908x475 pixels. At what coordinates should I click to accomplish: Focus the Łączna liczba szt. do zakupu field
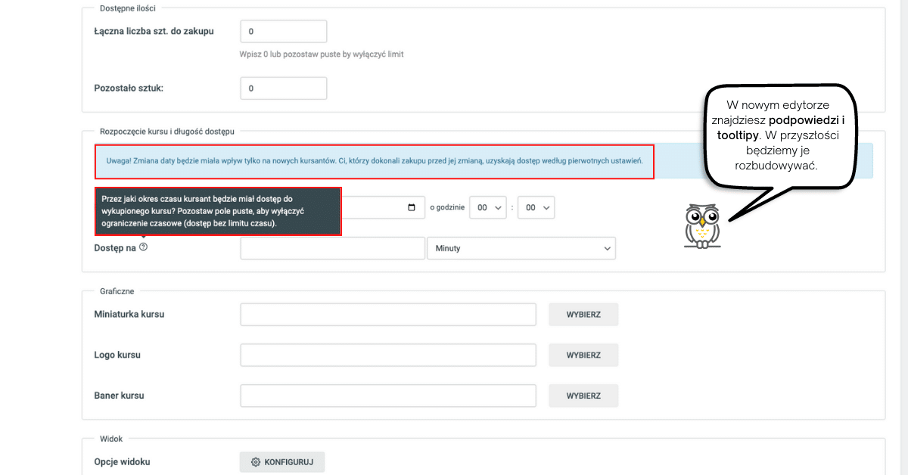(x=284, y=32)
